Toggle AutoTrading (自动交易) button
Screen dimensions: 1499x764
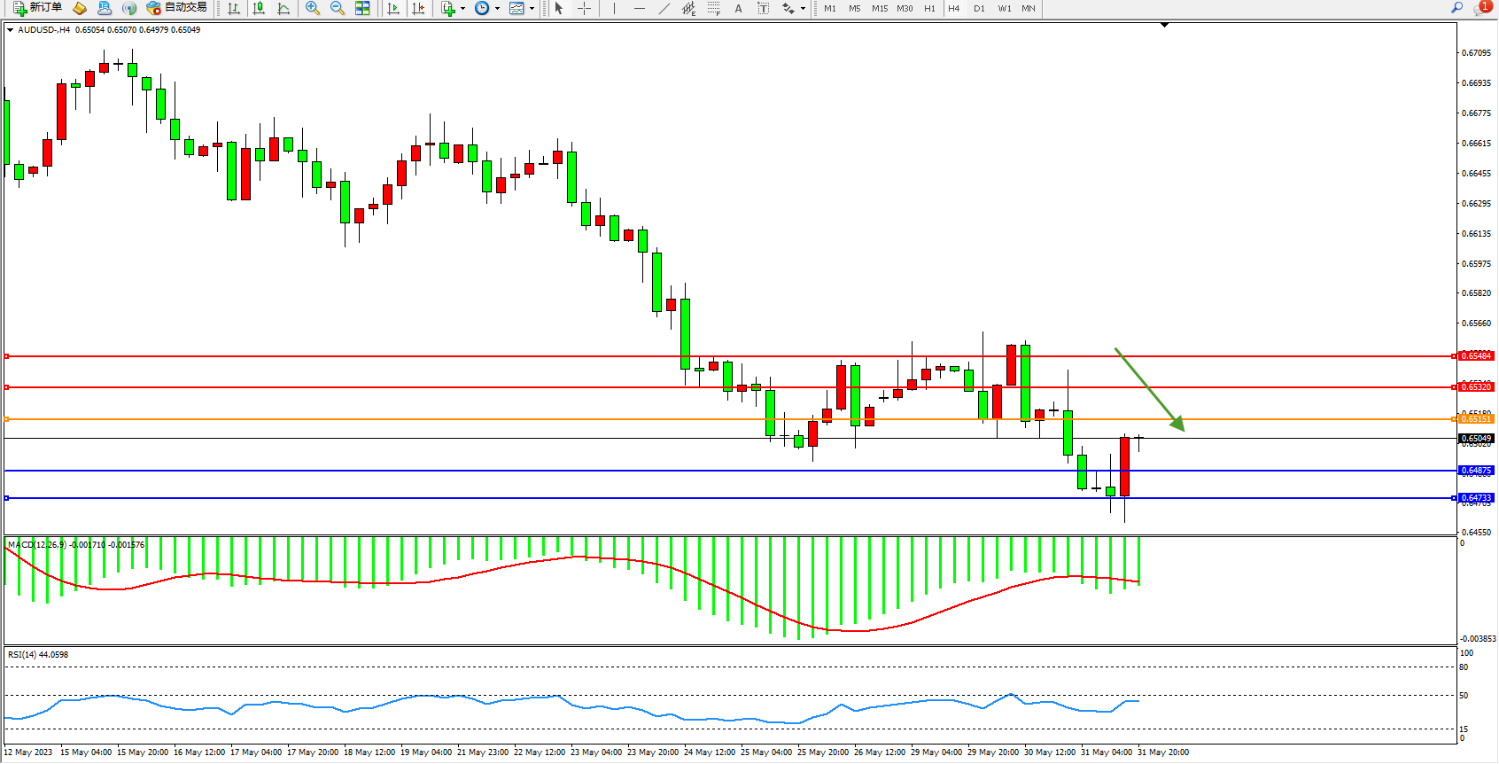pyautogui.click(x=177, y=8)
